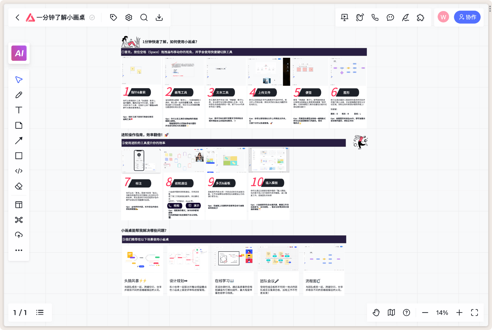492x330 pixels.
Task: Select the eraser tool
Action: point(19,186)
